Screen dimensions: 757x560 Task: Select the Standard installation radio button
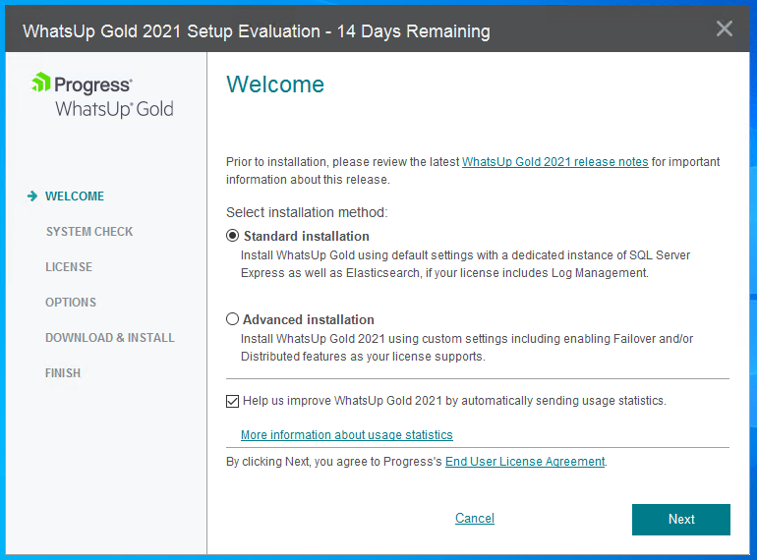point(232,236)
